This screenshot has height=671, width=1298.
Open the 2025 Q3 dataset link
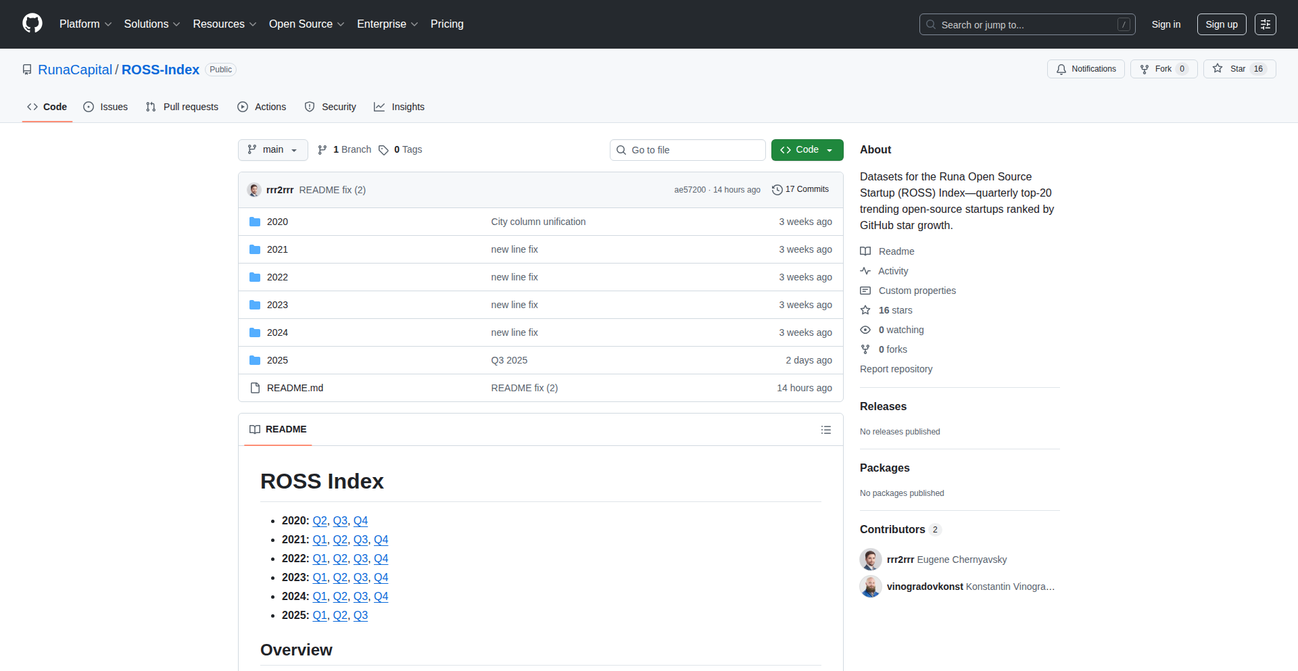point(361,616)
